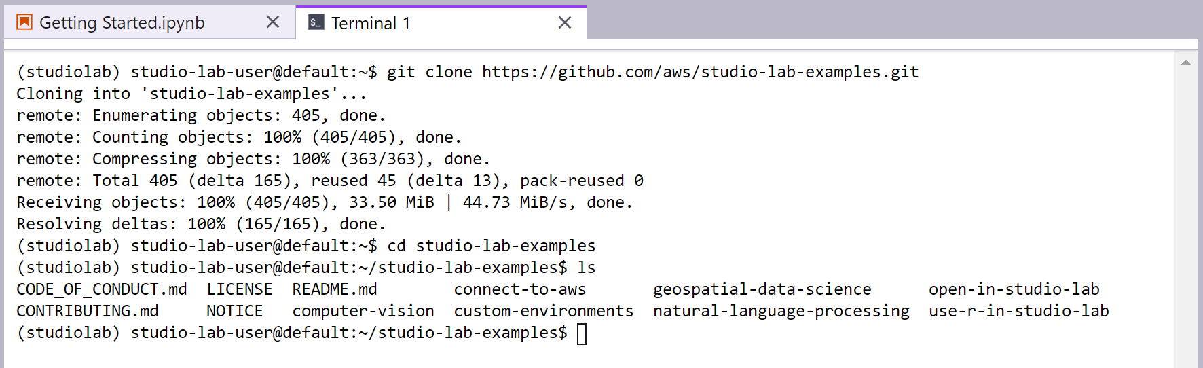
Task: Select the Terminal 1 tab label
Action: (x=371, y=23)
